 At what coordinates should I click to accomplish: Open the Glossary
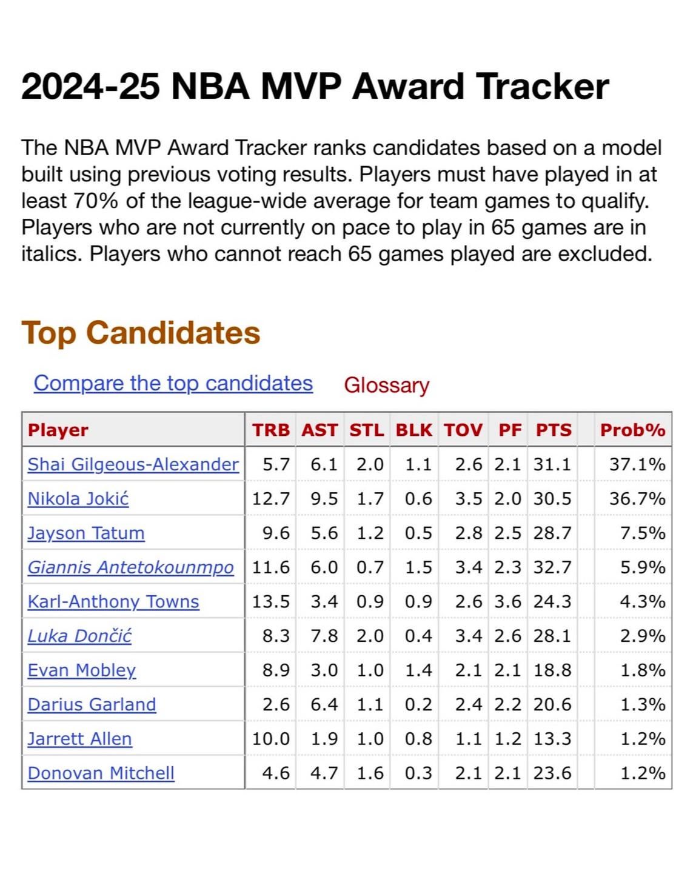click(386, 385)
